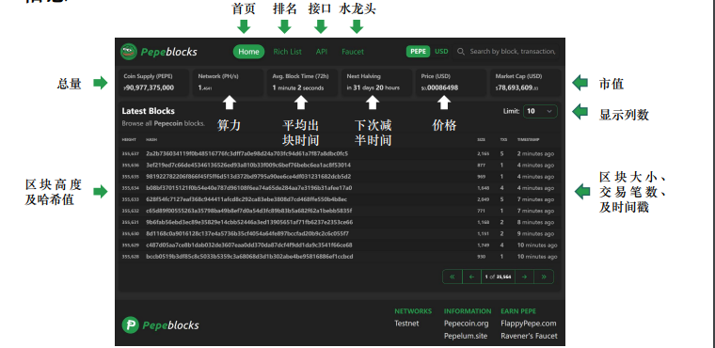Open the Pepelum.site link
This screenshot has height=348, width=715.
(x=466, y=336)
